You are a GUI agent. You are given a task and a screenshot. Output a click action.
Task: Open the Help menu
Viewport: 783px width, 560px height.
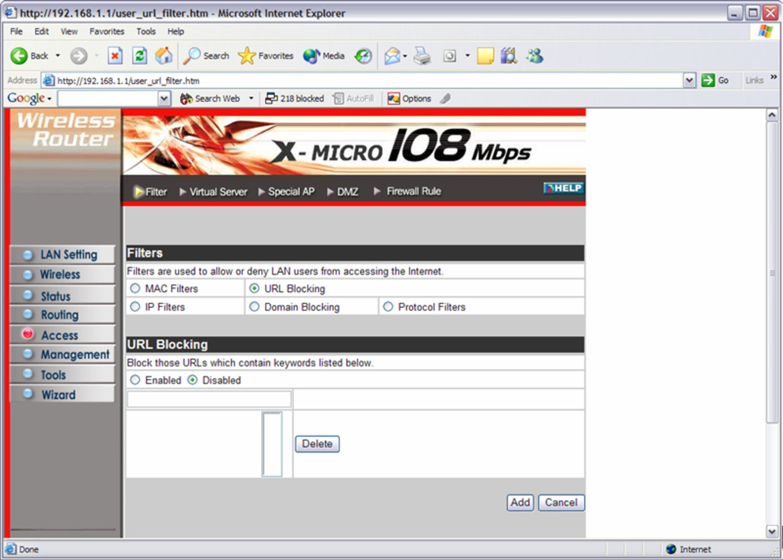(x=176, y=31)
